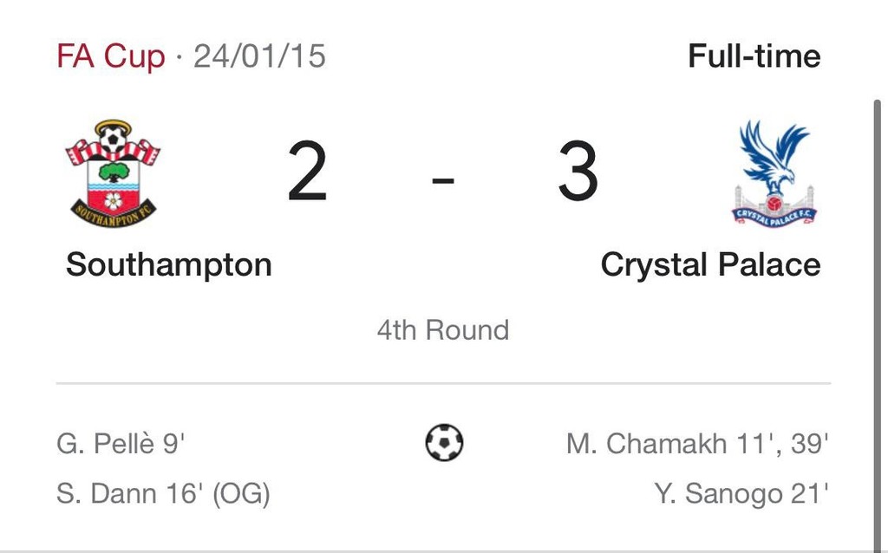The width and height of the screenshot is (888, 553).
Task: Click Chamakh's 39' goal minute
Action: point(810,444)
